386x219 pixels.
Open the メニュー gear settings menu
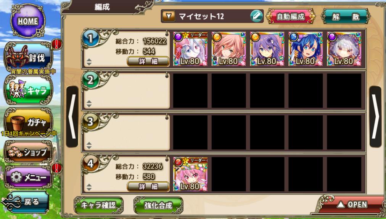click(28, 177)
